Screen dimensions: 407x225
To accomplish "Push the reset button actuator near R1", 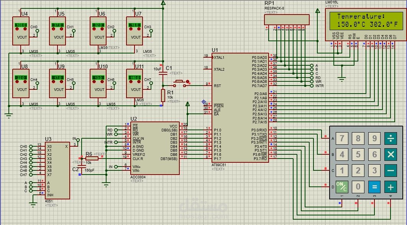I will coord(179,82).
